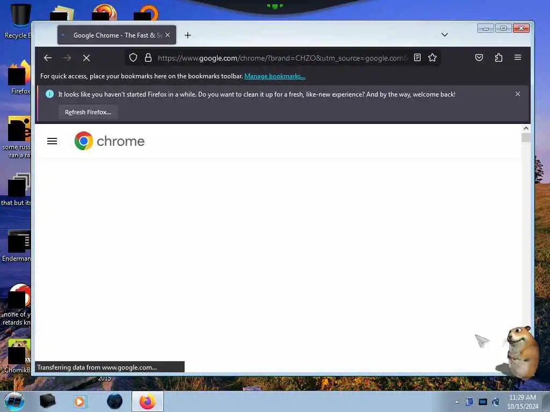Go back using the Firefox back arrow
550x412 pixels.
48,58
